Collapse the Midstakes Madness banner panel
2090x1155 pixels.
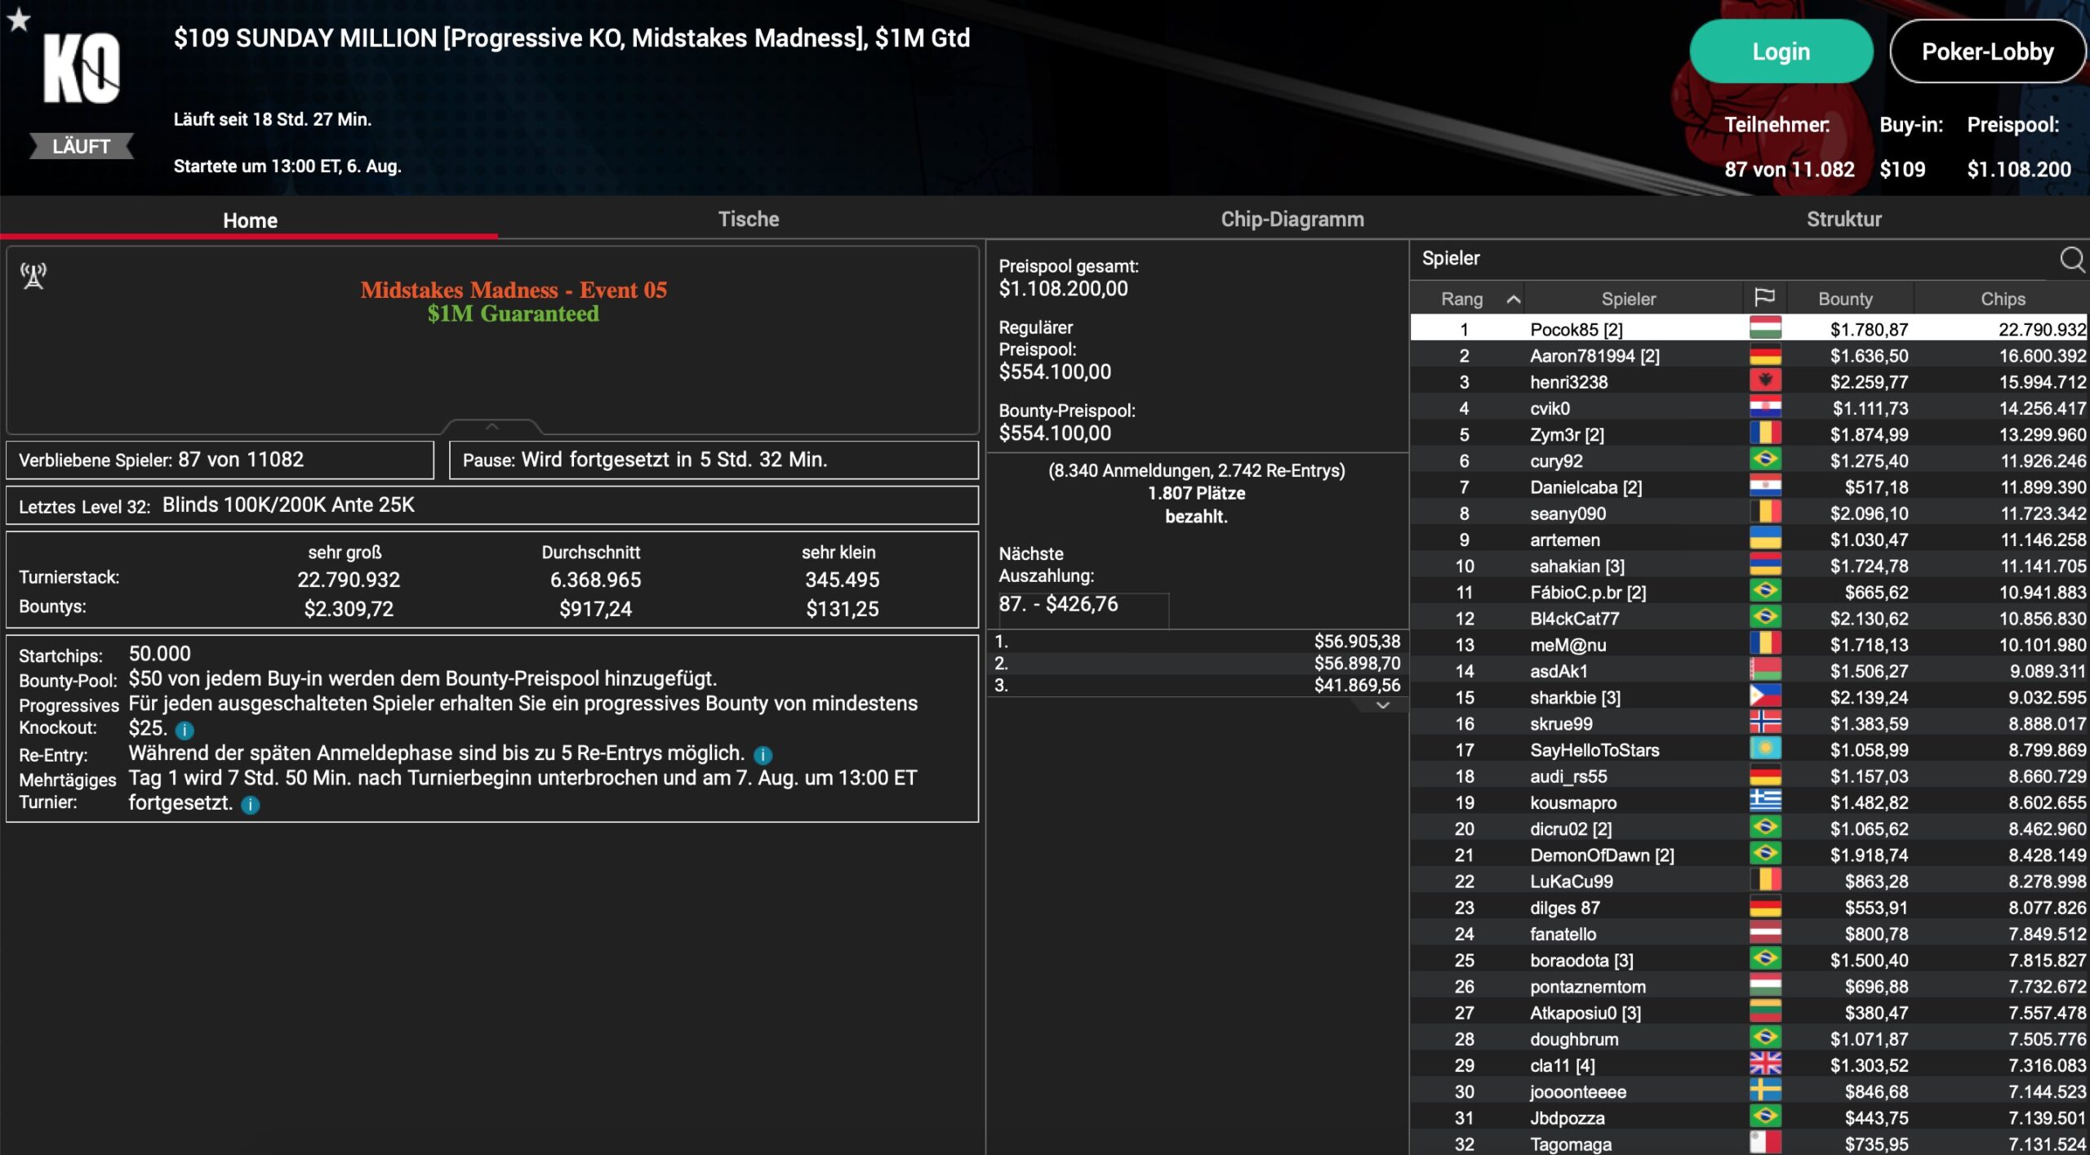click(491, 426)
